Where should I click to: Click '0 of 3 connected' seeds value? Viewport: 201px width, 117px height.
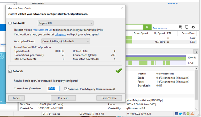[173, 78]
